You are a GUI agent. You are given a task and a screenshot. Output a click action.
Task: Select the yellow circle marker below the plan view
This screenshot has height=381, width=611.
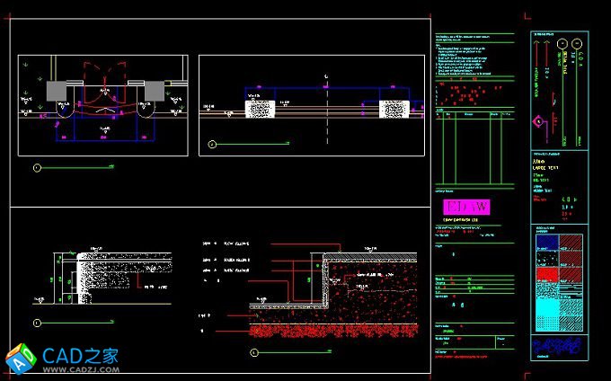[x=37, y=167]
